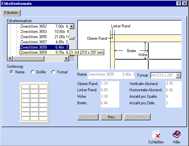Click the Horizontaler Abstand value field
189x146 pixels.
tap(174, 90)
